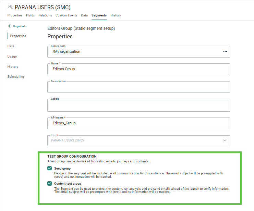Click the API name field
The height and width of the screenshot is (211, 254).
pos(138,123)
